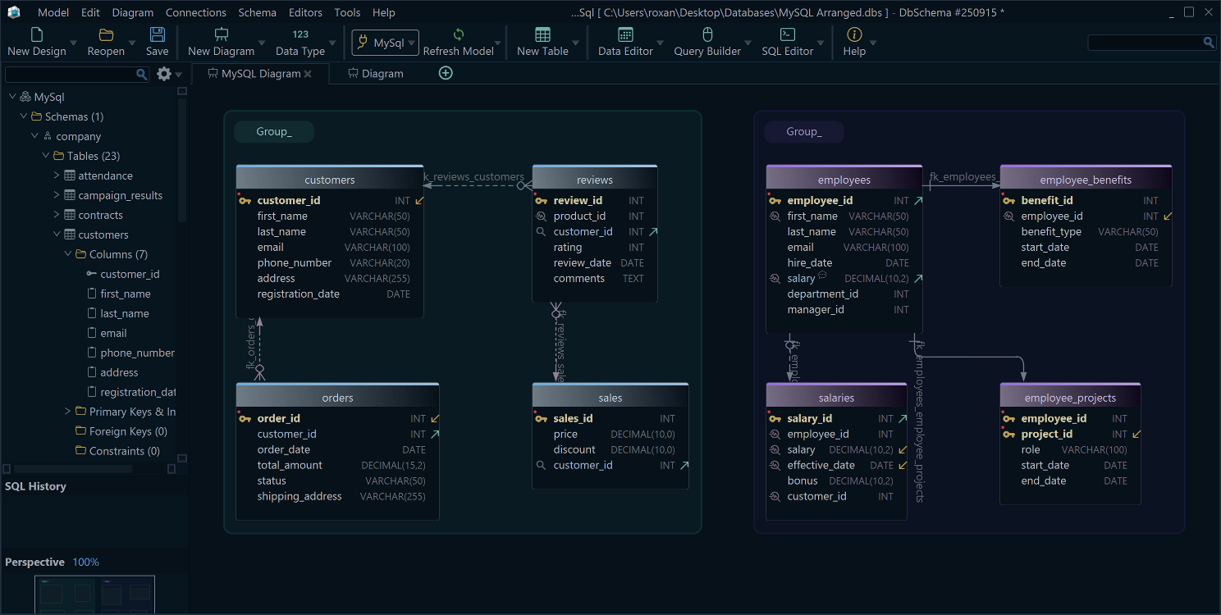Click the tree filter search field
This screenshot has width=1221, height=615.
point(71,75)
